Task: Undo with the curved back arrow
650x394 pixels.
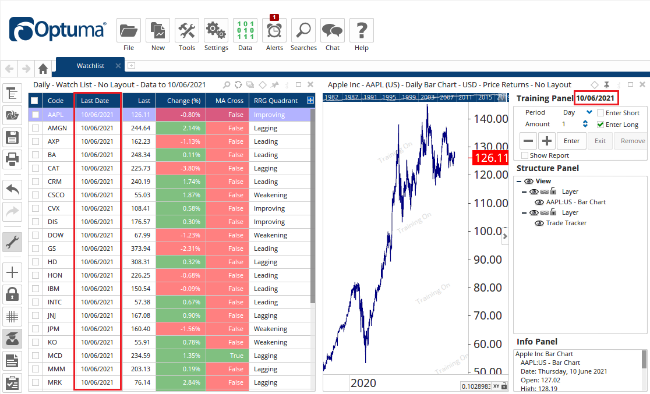Action: click(x=12, y=190)
